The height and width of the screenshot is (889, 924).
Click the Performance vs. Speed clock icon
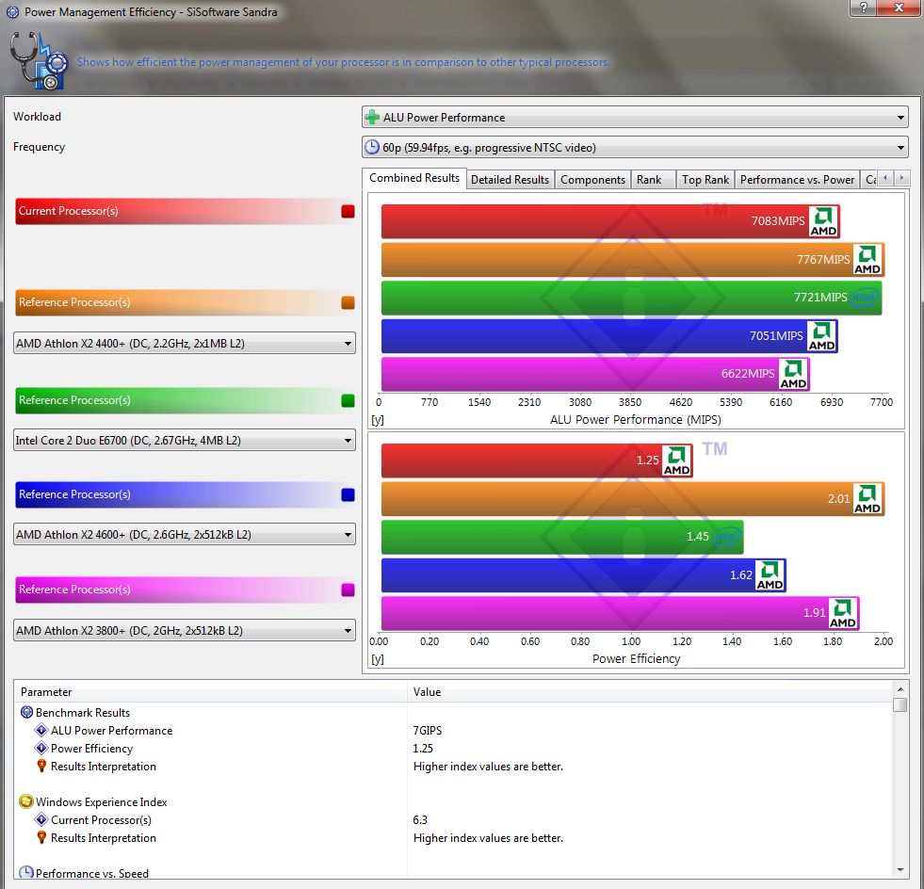tap(26, 873)
